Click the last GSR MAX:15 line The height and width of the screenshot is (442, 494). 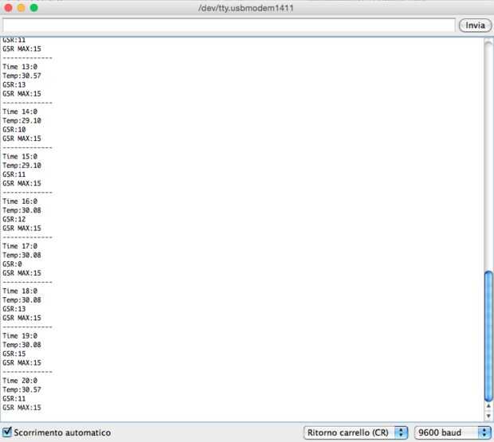[22, 408]
